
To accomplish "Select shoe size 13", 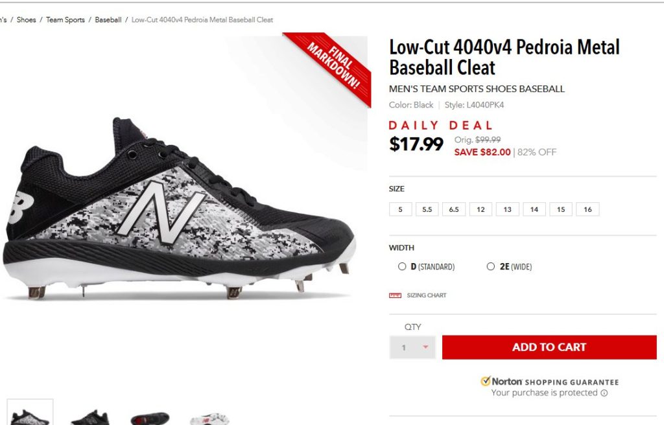I will click(x=507, y=209).
